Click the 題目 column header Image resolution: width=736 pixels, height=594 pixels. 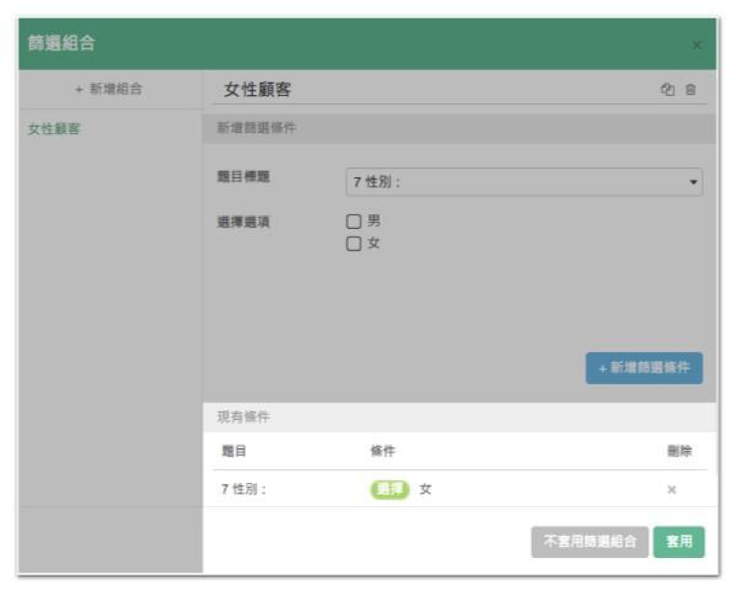click(234, 452)
